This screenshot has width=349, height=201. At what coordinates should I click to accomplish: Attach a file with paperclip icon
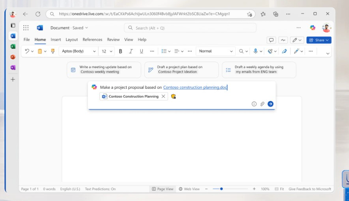[x=262, y=104]
